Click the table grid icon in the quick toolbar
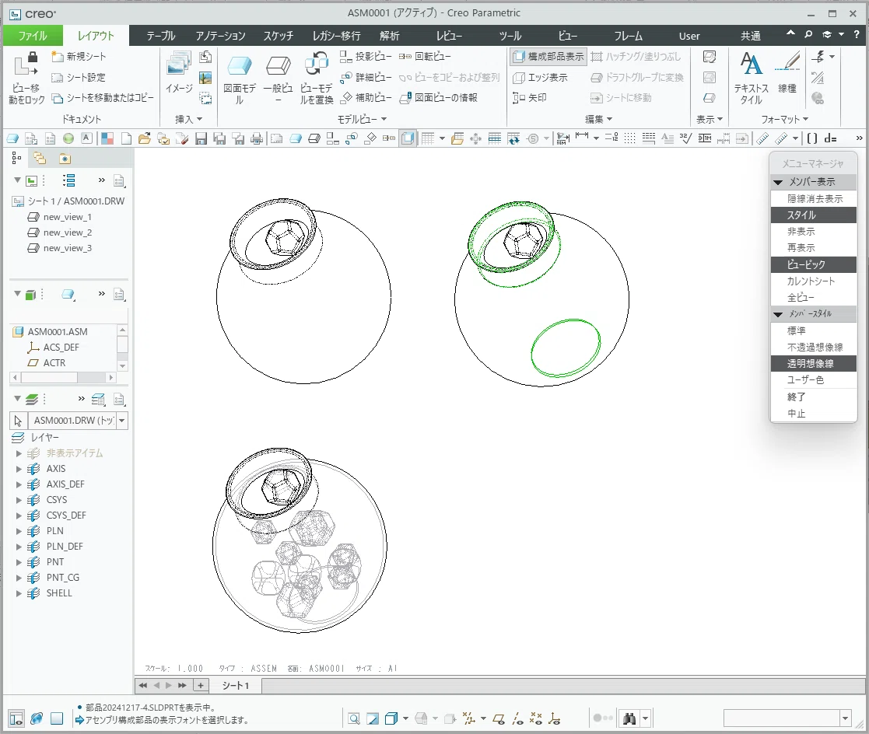 (427, 138)
